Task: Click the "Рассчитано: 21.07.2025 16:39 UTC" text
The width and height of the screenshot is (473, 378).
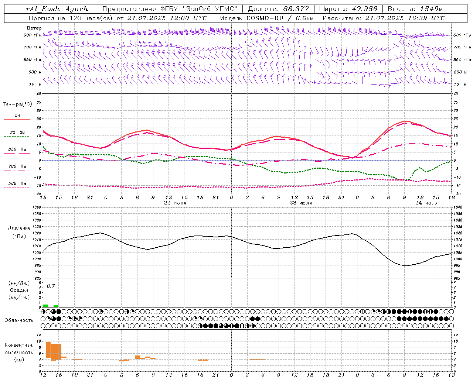Action: 384,18
